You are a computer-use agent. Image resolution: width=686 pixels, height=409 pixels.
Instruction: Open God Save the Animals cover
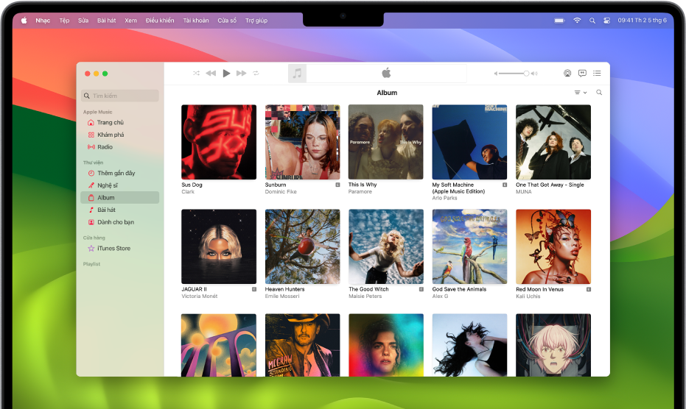pos(469,246)
